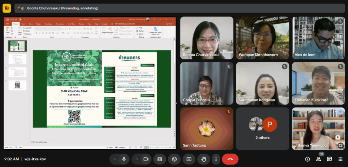Screen dimensions: 348x167
Task: Toggle Bold formatting in Font group
Action: (x=36, y=33)
